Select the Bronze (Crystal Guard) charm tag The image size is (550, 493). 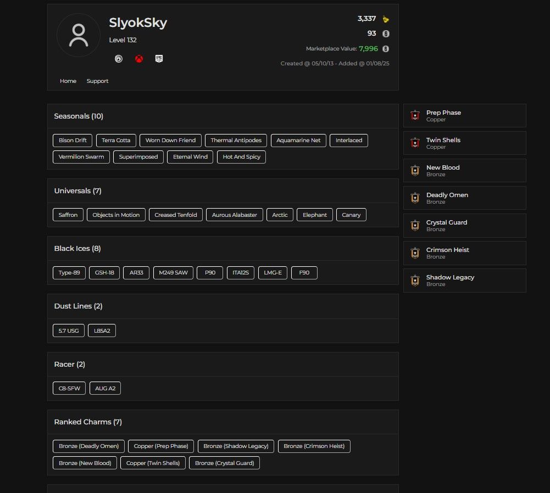tap(225, 463)
